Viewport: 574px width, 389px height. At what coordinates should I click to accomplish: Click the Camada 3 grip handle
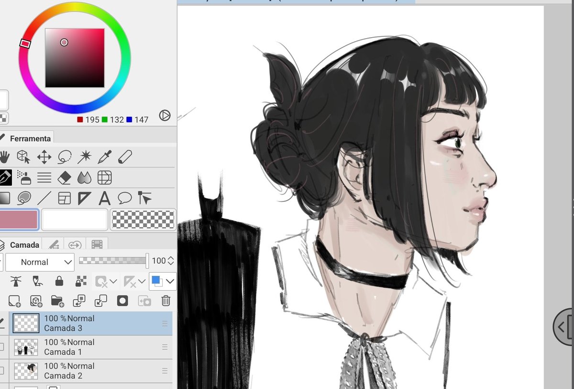[165, 323]
